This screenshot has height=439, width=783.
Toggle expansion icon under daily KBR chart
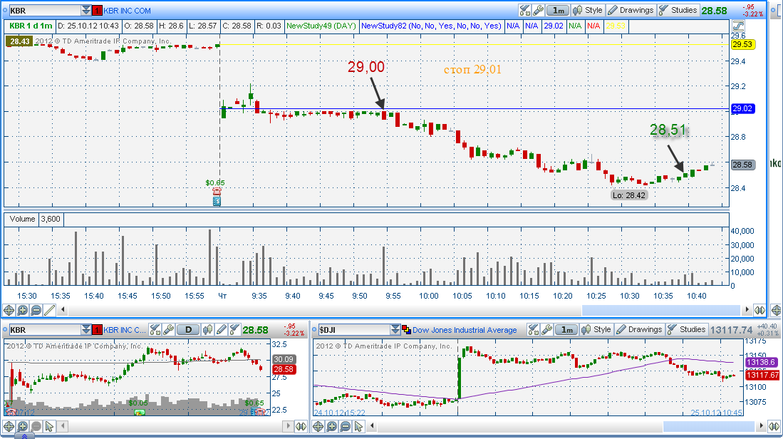click(301, 426)
